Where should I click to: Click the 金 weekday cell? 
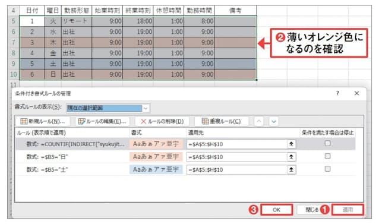[x=53, y=53]
